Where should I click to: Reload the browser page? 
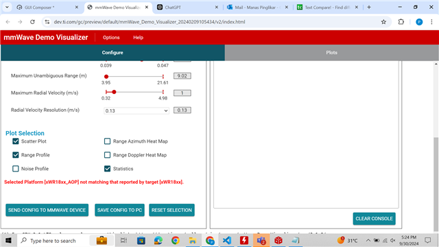(32, 22)
